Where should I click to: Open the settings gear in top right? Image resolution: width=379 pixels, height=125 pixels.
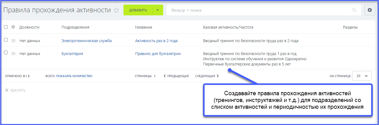pyautogui.click(x=370, y=10)
